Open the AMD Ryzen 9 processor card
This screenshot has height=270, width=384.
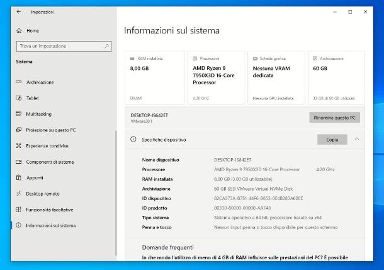217,77
